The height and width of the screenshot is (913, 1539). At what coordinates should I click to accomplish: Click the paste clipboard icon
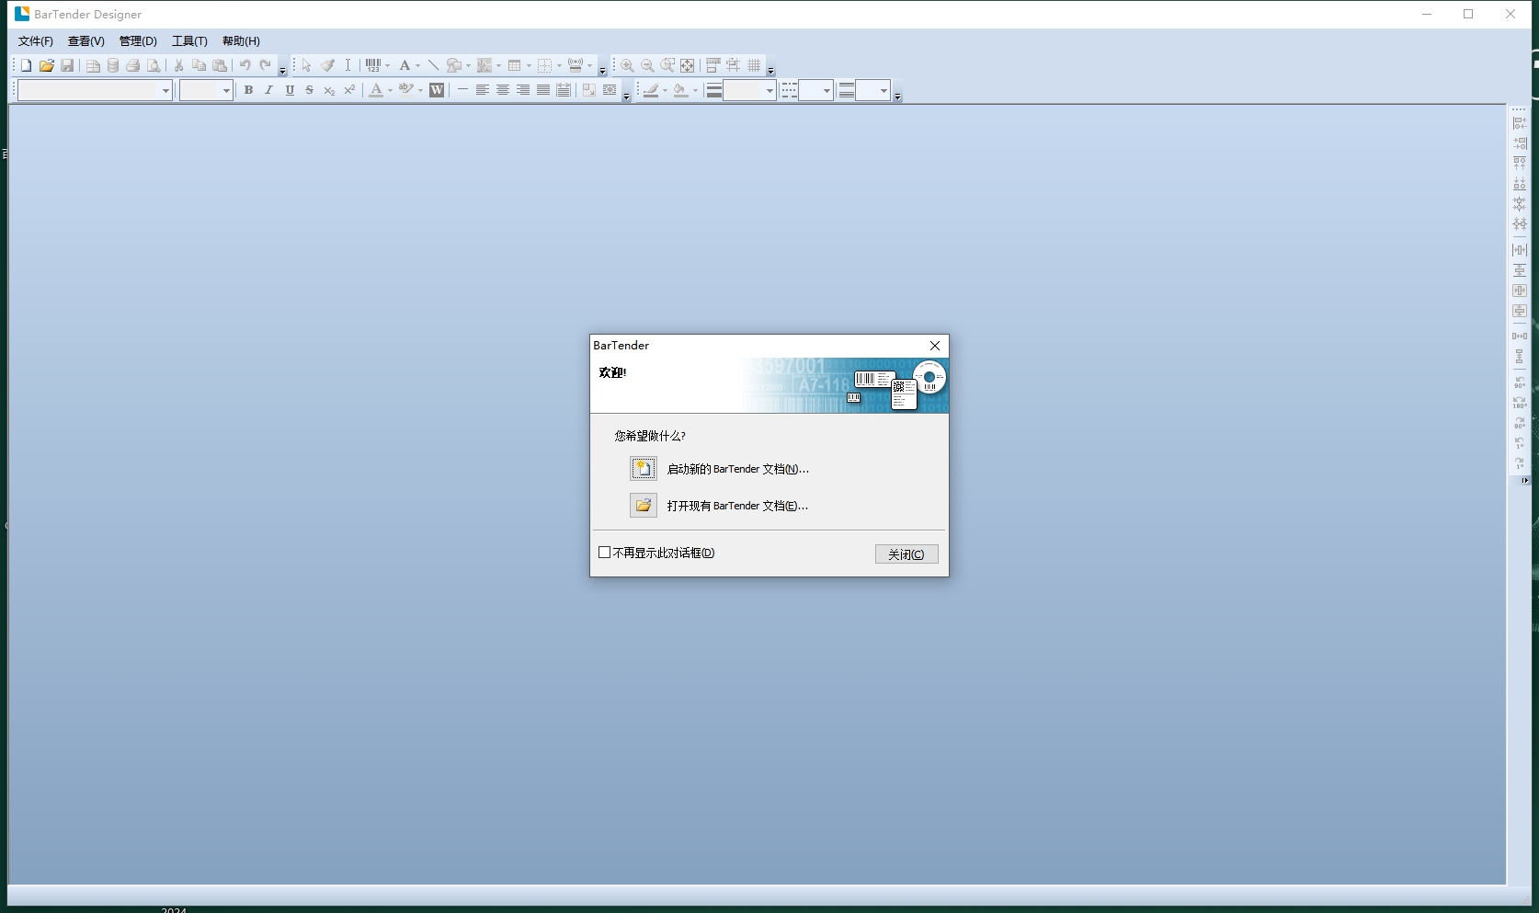click(220, 65)
